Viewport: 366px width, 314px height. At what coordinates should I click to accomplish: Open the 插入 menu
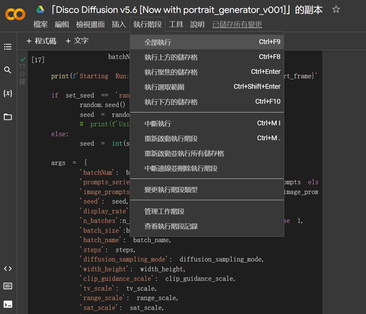click(119, 24)
